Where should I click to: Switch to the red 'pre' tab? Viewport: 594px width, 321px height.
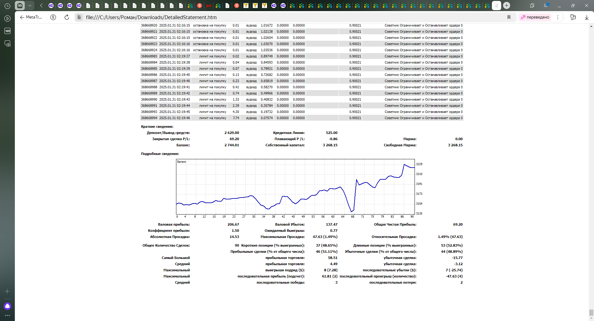click(x=209, y=6)
